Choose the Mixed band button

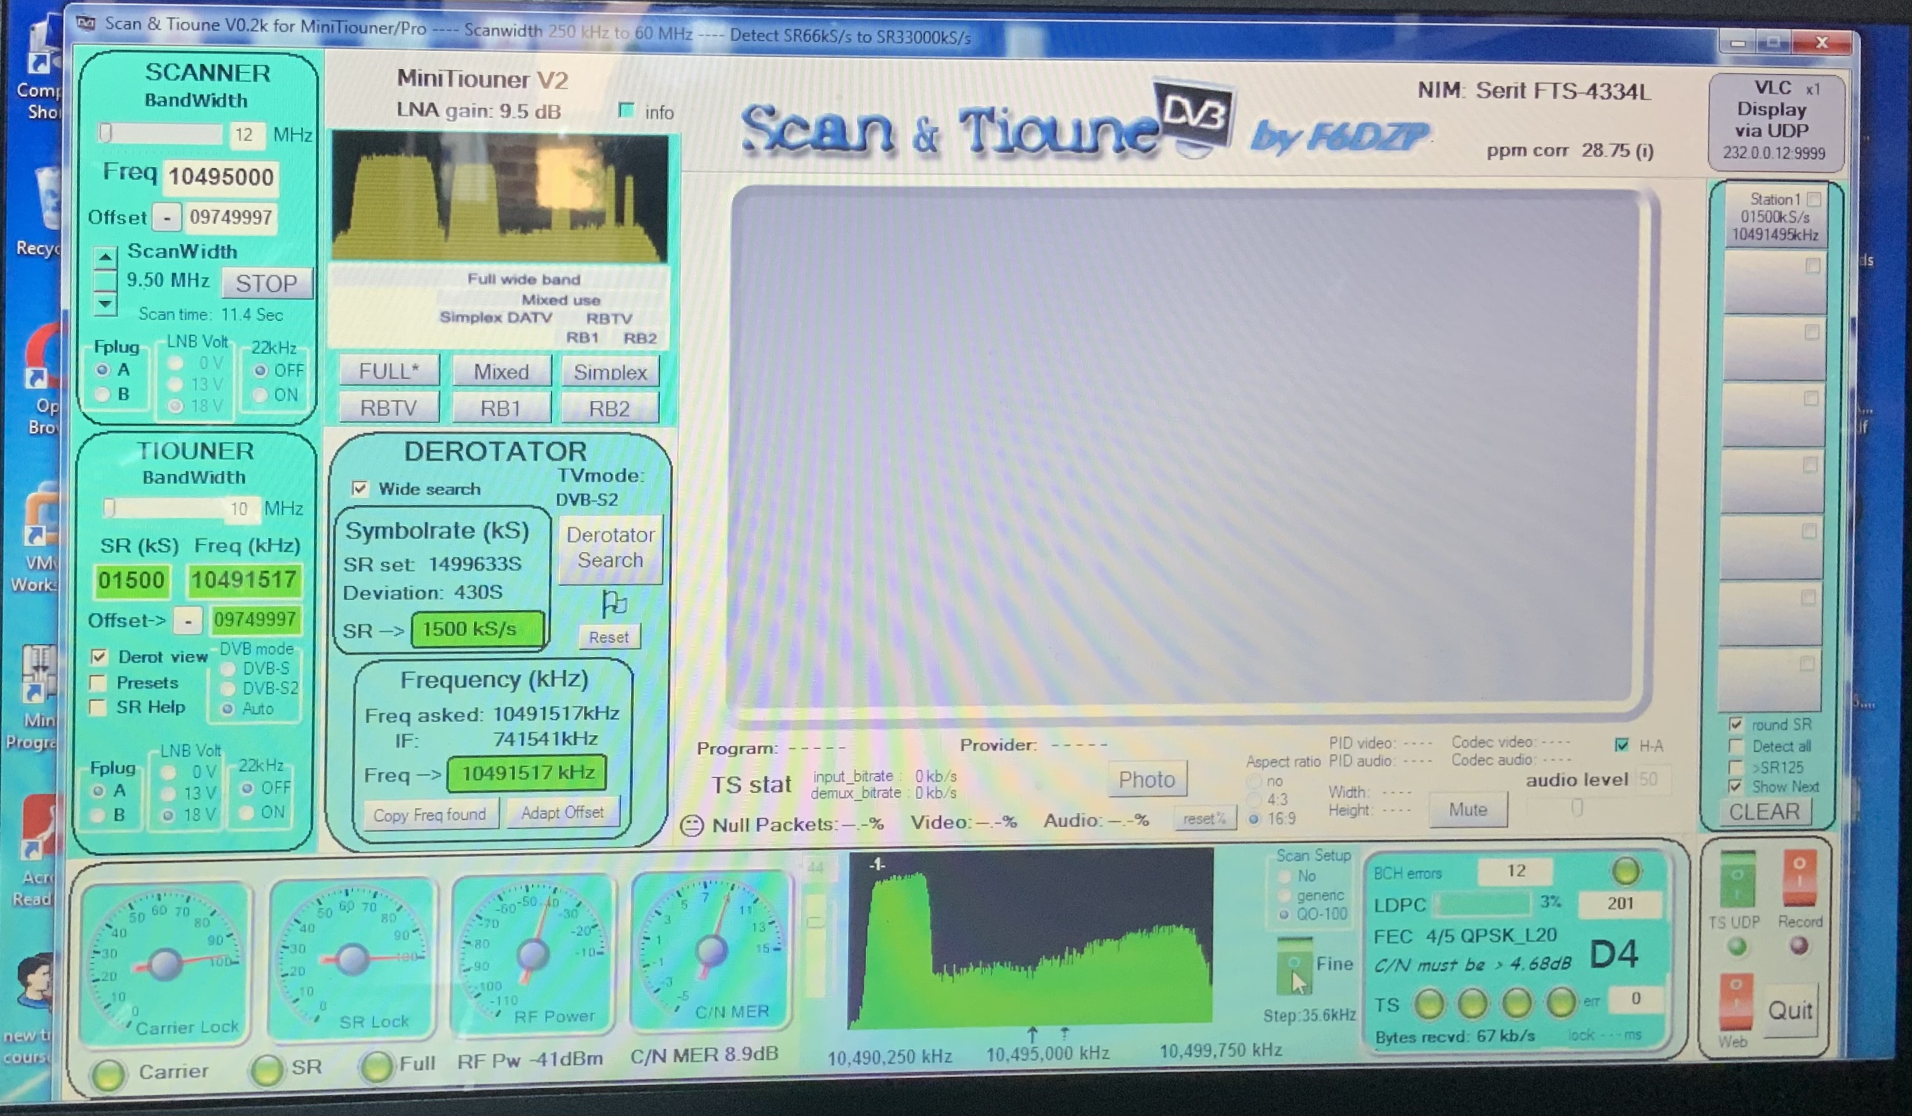(x=501, y=372)
